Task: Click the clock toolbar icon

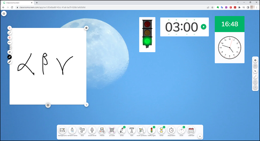Action: click(x=181, y=130)
